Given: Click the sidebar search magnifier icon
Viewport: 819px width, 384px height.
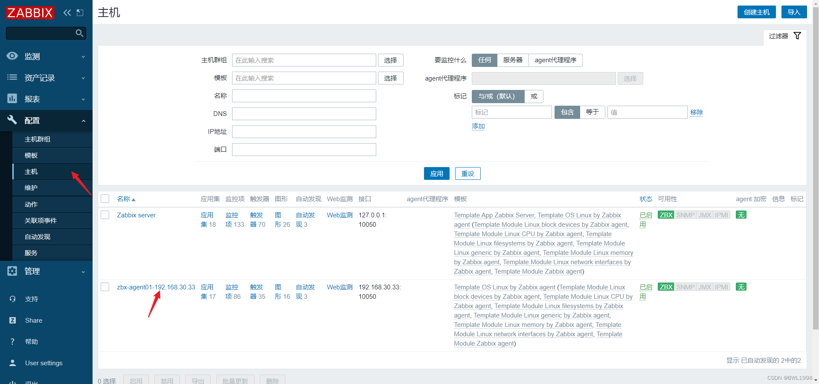Looking at the screenshot, I should (x=79, y=33).
